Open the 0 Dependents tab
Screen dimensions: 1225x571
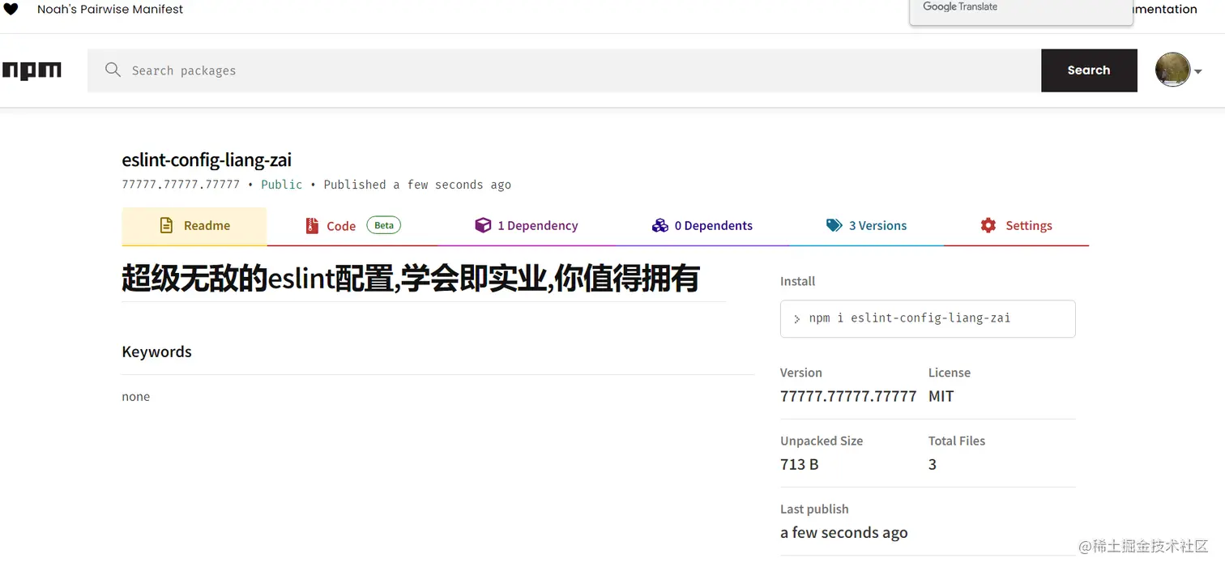pyautogui.click(x=702, y=226)
